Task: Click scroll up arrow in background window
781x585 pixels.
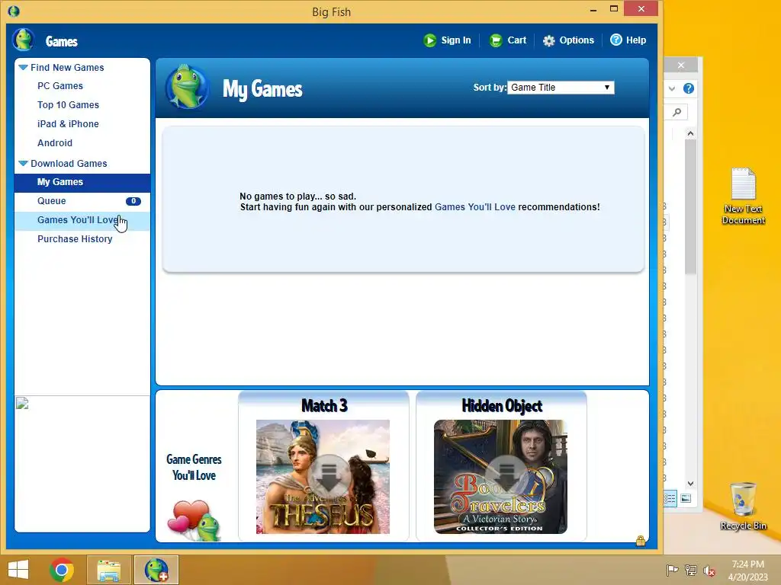Action: [690, 133]
